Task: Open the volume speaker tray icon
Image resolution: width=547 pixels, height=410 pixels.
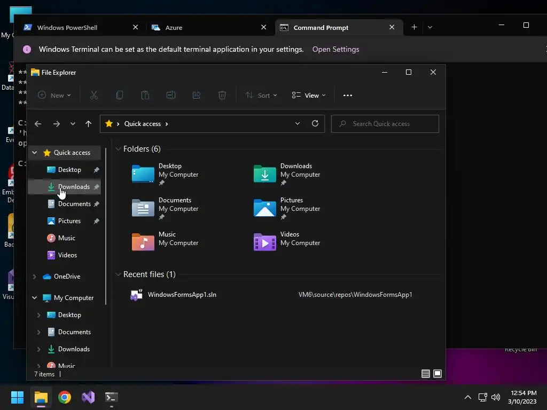Action: (x=495, y=397)
